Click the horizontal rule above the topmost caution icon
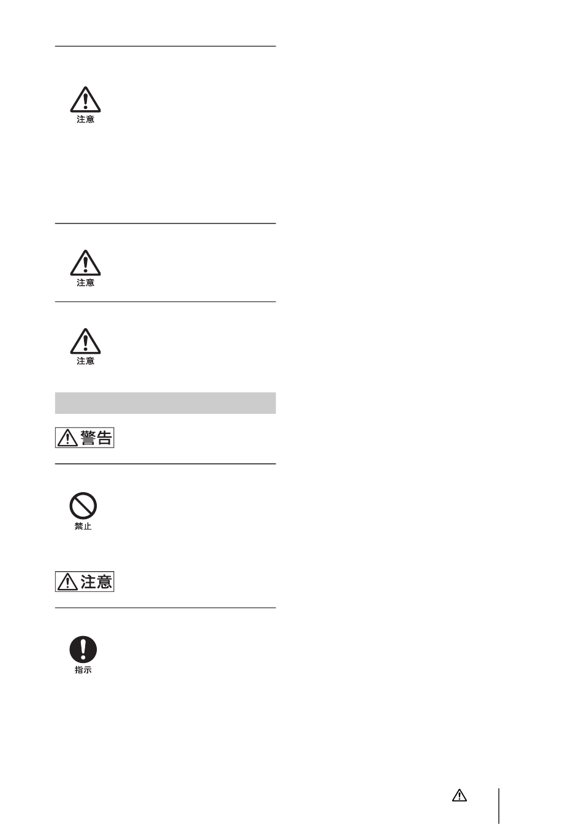Screen dimensions: 582x824 point(165,46)
